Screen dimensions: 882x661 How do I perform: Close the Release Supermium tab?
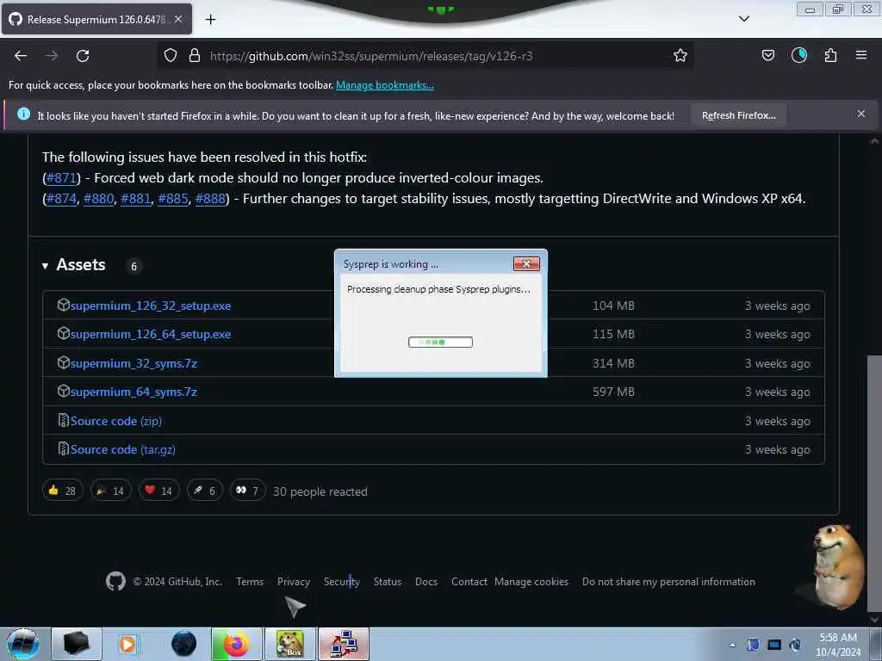point(177,19)
